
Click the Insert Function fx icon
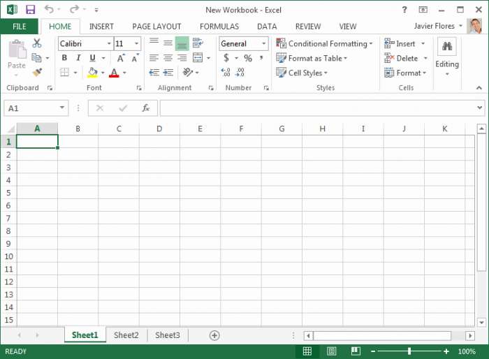(x=146, y=108)
